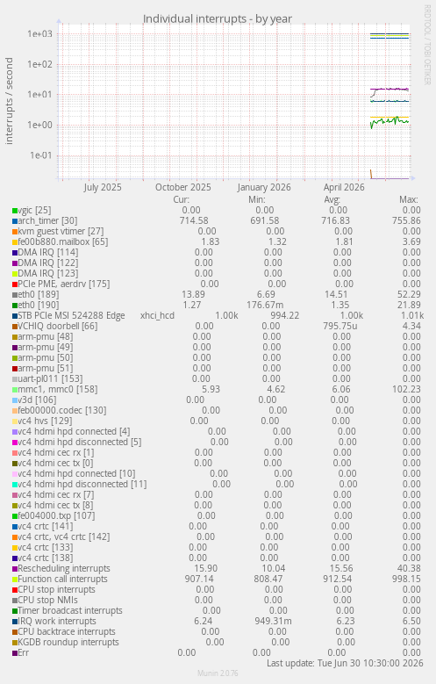Select the 'kvm guest vtimer [27]' legend label
Viewport: 436px width, 684px height.
[61, 231]
